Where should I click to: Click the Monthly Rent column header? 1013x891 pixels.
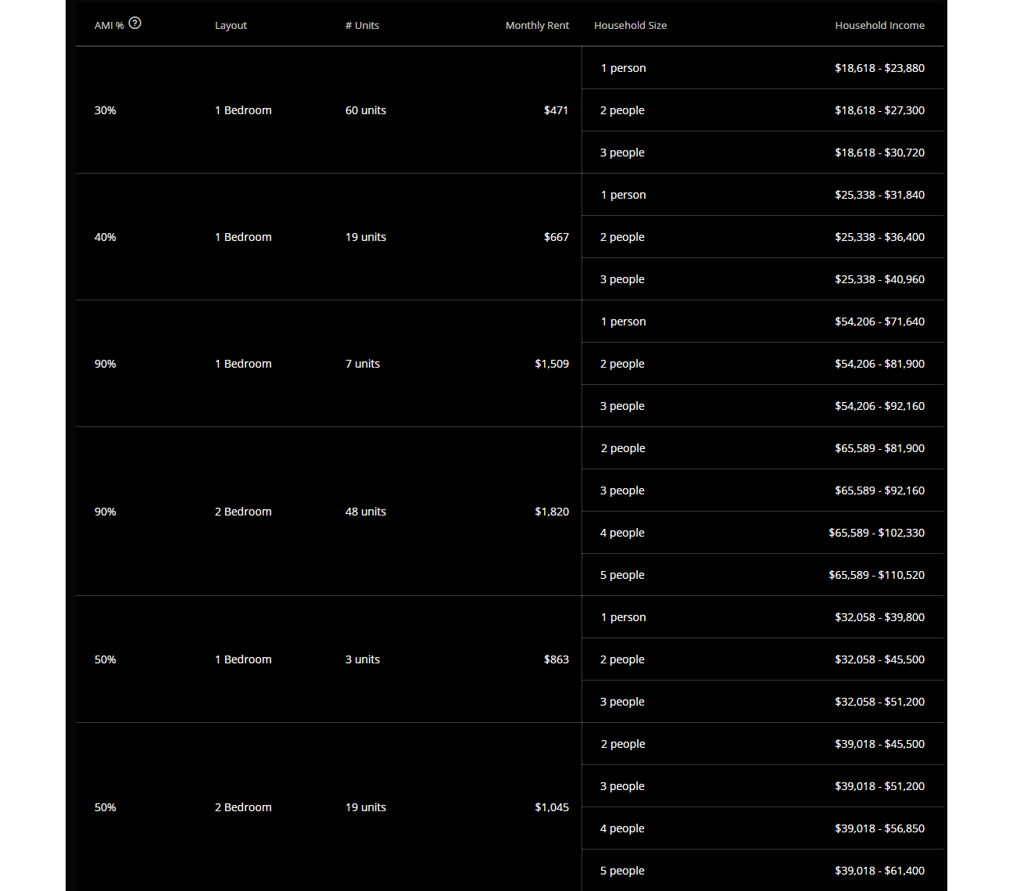point(537,26)
